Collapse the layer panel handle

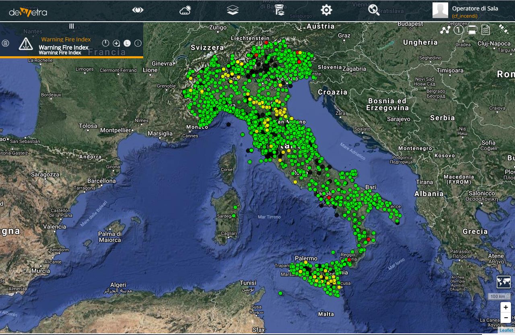click(72, 26)
